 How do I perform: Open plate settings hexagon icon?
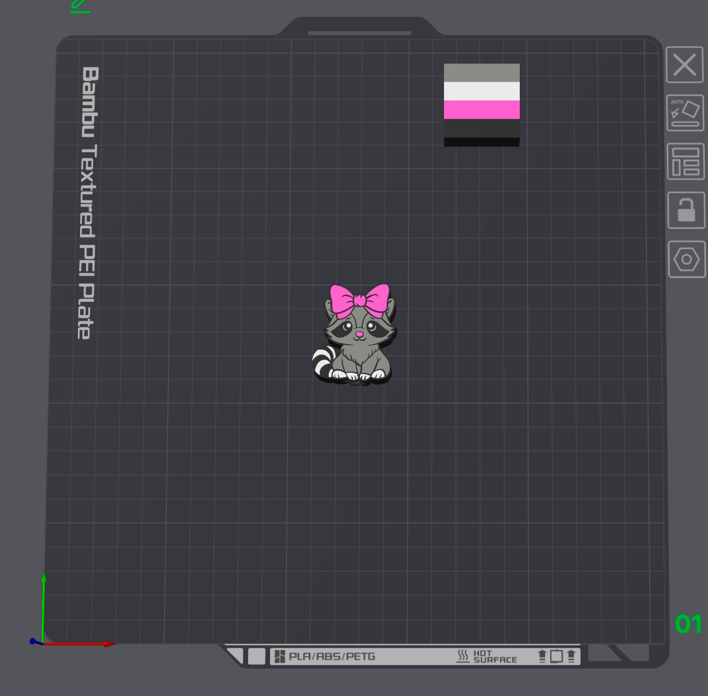coord(687,259)
